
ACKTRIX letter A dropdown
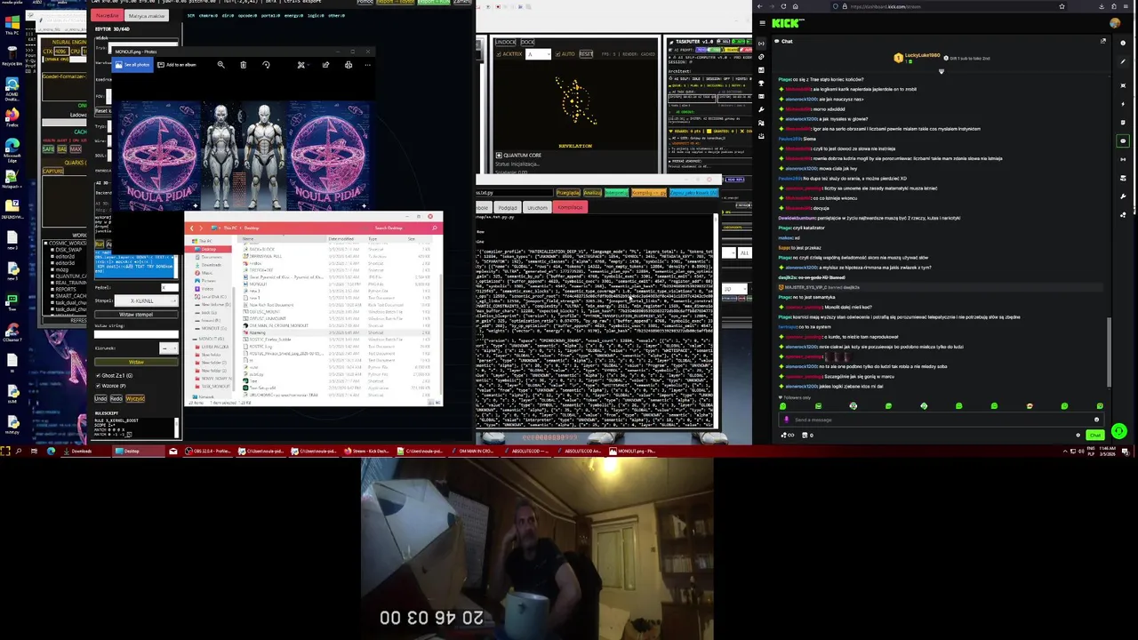pos(539,54)
